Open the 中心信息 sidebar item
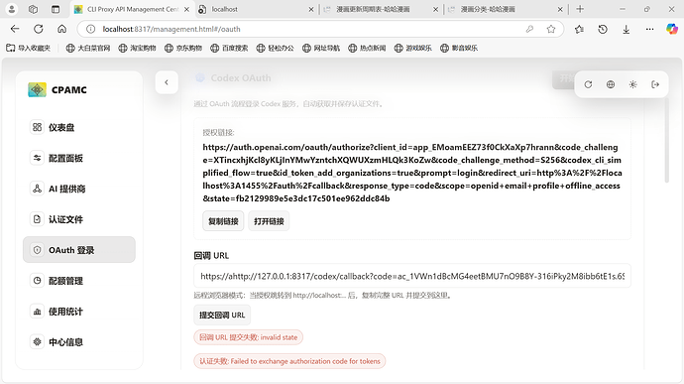Viewport: 684px width, 384px height. tap(79, 342)
